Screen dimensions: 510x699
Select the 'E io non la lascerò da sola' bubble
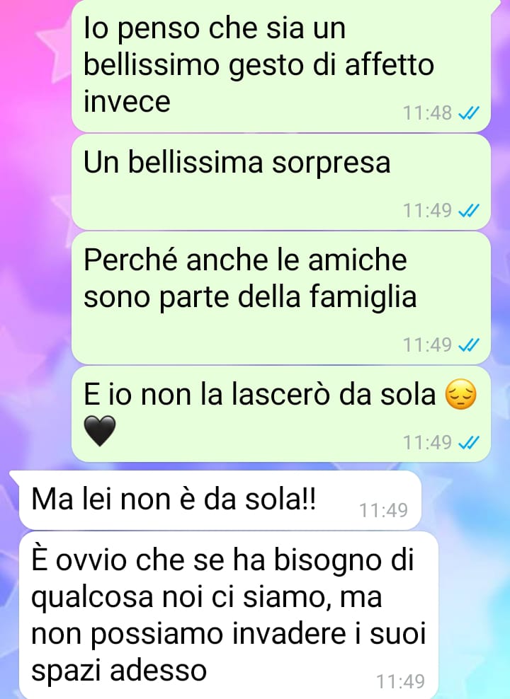point(281,414)
